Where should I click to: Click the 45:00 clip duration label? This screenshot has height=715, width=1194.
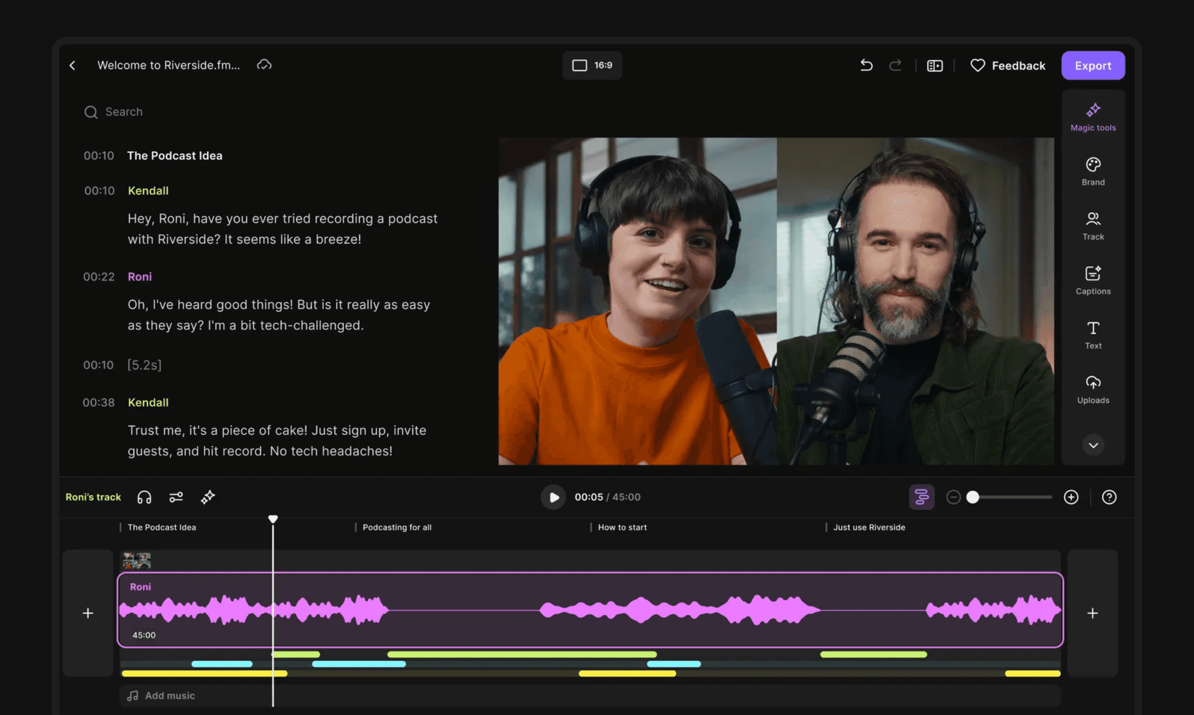pyautogui.click(x=144, y=635)
